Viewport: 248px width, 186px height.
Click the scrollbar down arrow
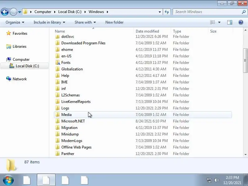245,155
